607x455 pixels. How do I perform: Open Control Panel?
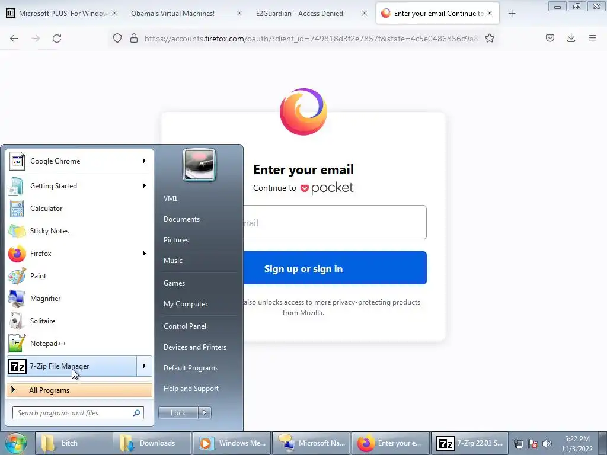pyautogui.click(x=185, y=326)
